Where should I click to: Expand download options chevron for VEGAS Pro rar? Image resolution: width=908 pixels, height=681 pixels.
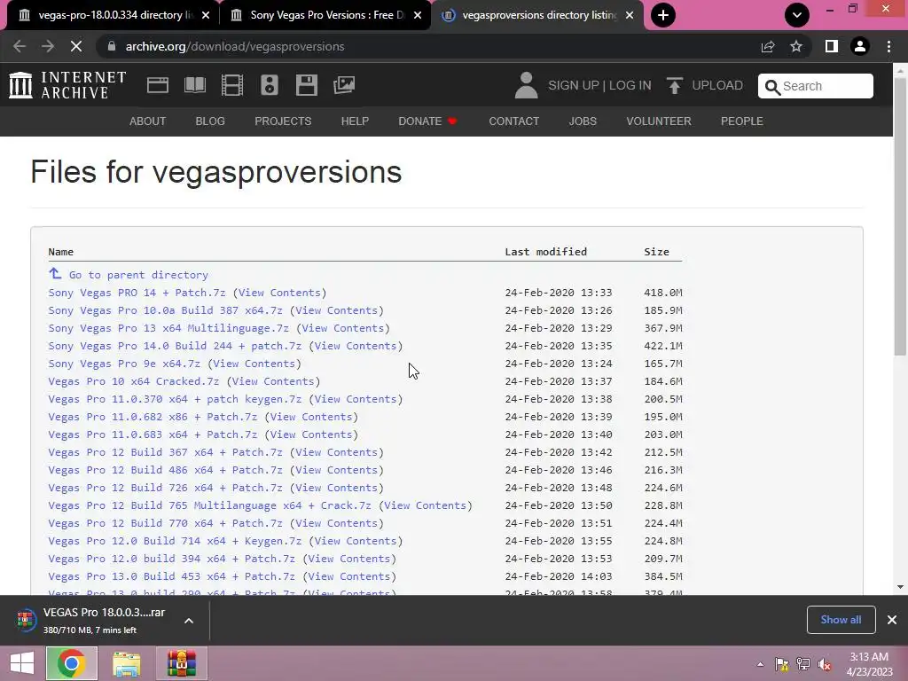[x=189, y=621]
